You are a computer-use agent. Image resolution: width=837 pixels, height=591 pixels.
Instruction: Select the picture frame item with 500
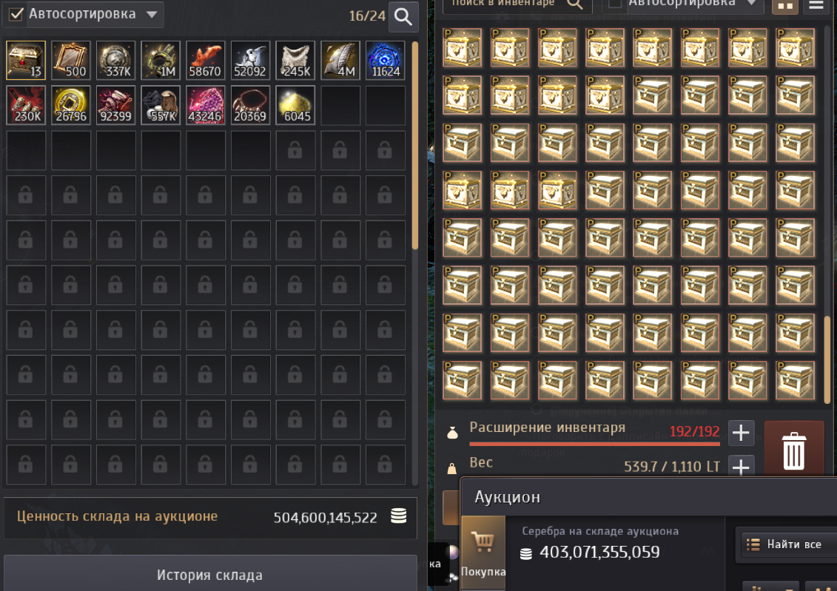(70, 60)
